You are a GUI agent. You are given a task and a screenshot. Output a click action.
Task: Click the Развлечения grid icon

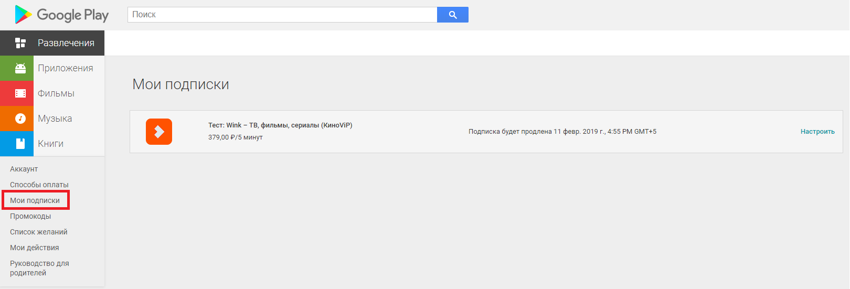coord(20,43)
